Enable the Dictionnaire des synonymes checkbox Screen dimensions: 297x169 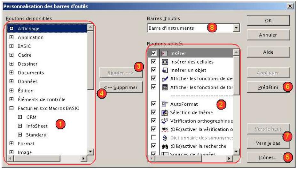(153, 137)
